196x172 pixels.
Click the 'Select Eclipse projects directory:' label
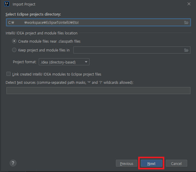click(33, 14)
